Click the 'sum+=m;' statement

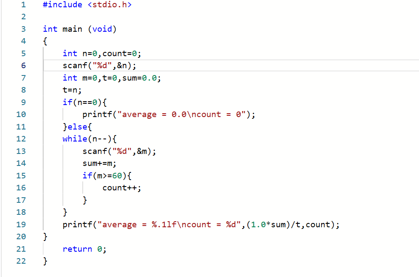[100, 163]
